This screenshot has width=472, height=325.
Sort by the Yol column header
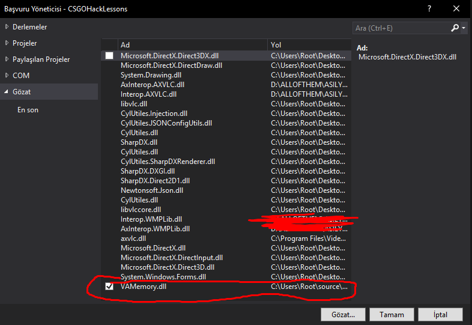click(309, 45)
